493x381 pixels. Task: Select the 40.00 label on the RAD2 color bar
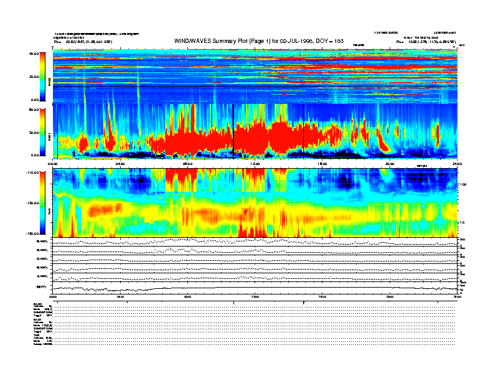[x=34, y=54]
